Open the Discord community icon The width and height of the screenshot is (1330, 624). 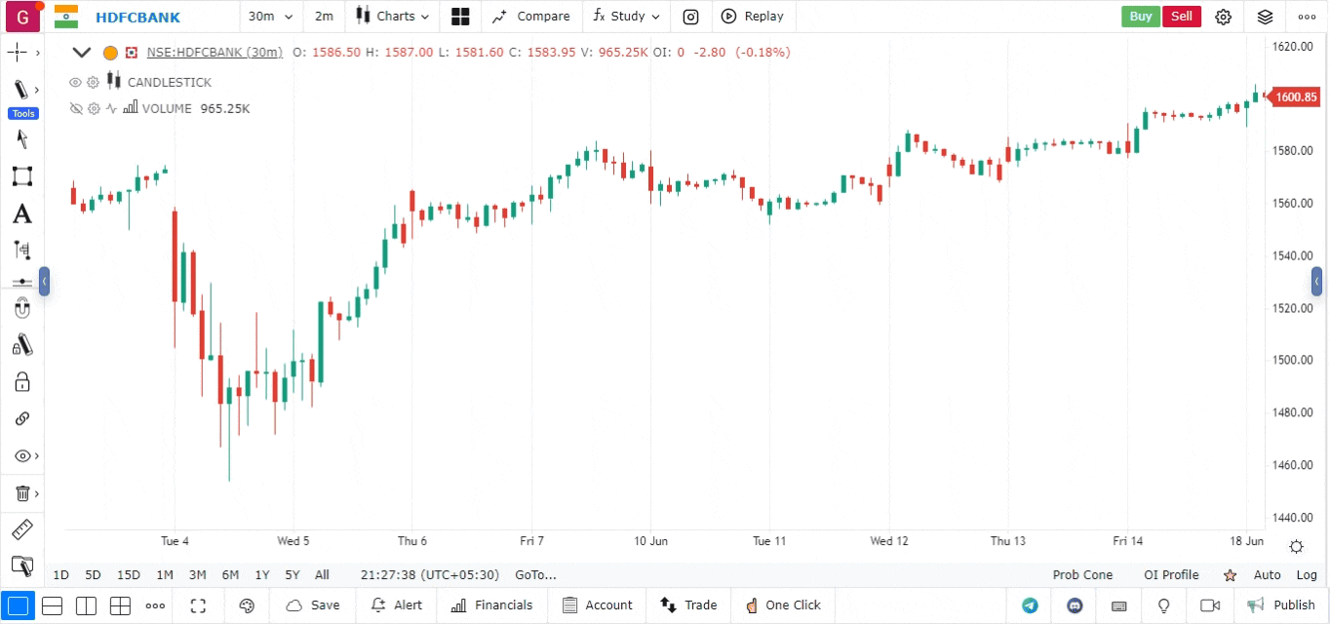[1075, 605]
